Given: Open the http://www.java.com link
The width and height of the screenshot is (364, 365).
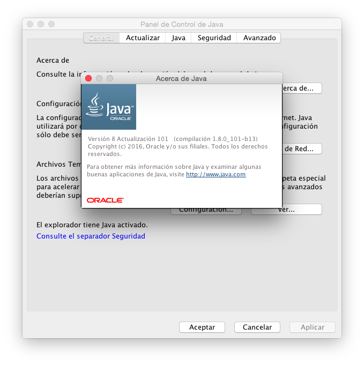Looking at the screenshot, I should [216, 174].
